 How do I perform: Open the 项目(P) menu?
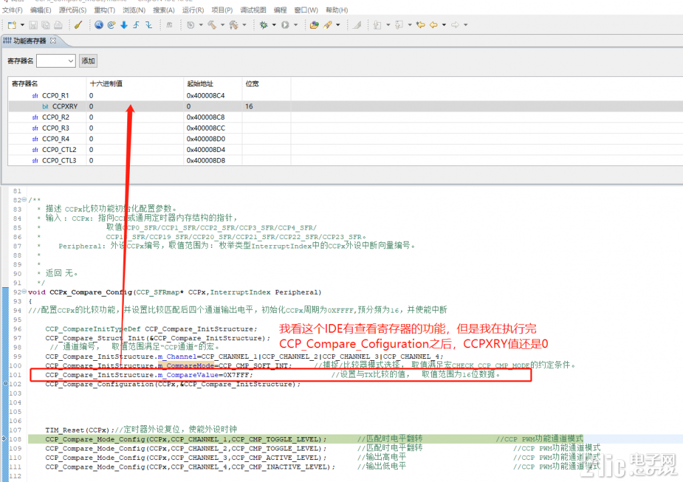222,10
